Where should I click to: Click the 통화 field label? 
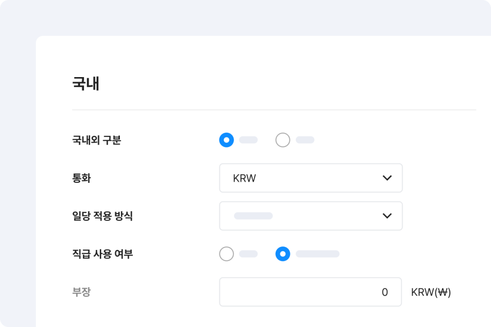[82, 178]
